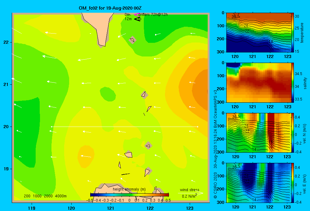Click the '26' contour label in temperature panel
Screen dimensions: 310x211
pyautogui.click(x=246, y=26)
